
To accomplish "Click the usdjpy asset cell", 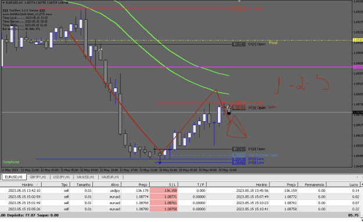I will 115,191.
